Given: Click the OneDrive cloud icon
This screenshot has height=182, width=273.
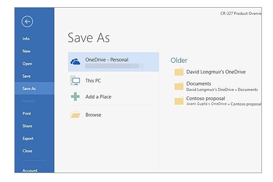Looking at the screenshot, I should pyautogui.click(x=75, y=62).
